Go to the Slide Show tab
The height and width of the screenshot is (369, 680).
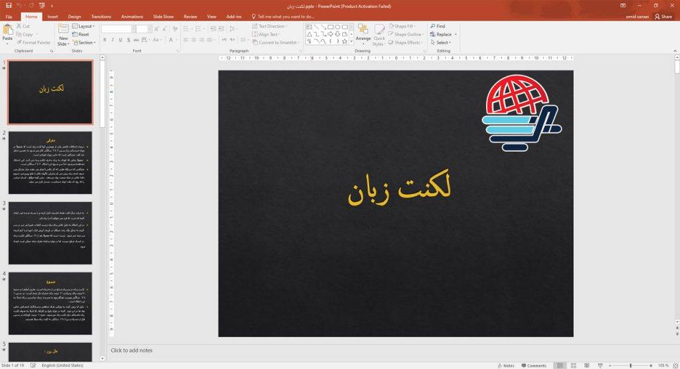point(163,17)
